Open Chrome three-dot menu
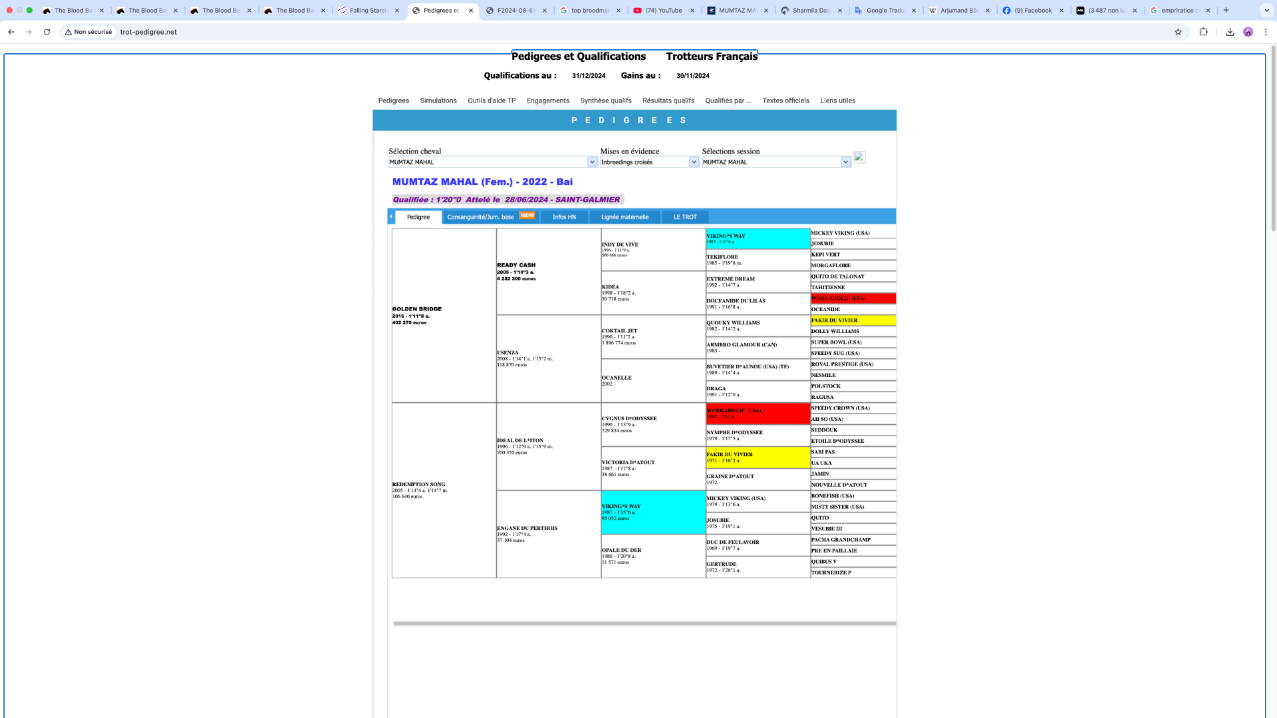Viewport: 1277px width, 718px height. [x=1266, y=32]
